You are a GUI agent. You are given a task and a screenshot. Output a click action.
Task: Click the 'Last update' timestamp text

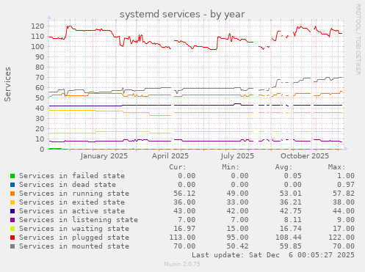273,255
